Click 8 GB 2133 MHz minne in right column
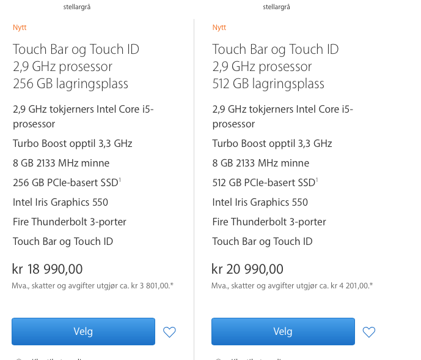This screenshot has width=421, height=360. coord(261,163)
